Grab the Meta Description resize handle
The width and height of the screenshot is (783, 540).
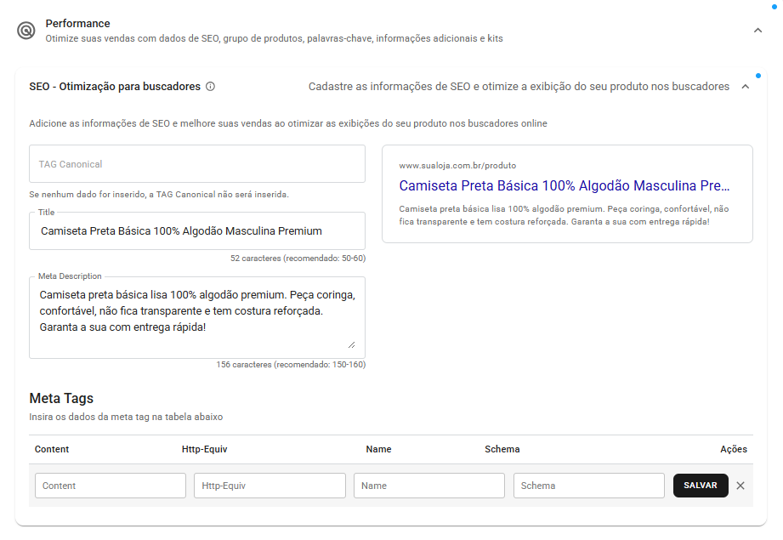tap(352, 344)
